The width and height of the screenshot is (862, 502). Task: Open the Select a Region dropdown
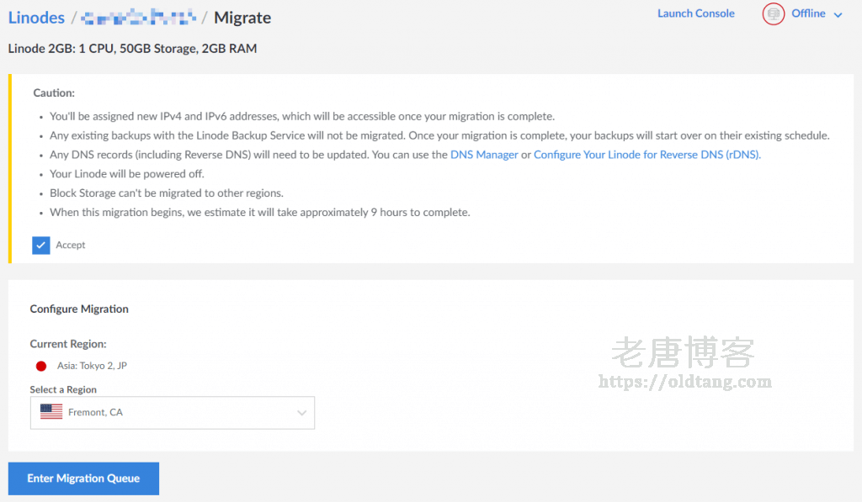[172, 413]
